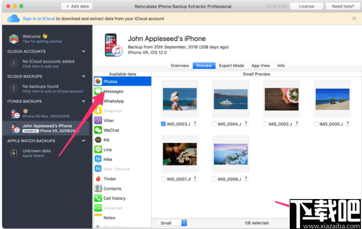Select the Call history phone icon

(x=98, y=198)
